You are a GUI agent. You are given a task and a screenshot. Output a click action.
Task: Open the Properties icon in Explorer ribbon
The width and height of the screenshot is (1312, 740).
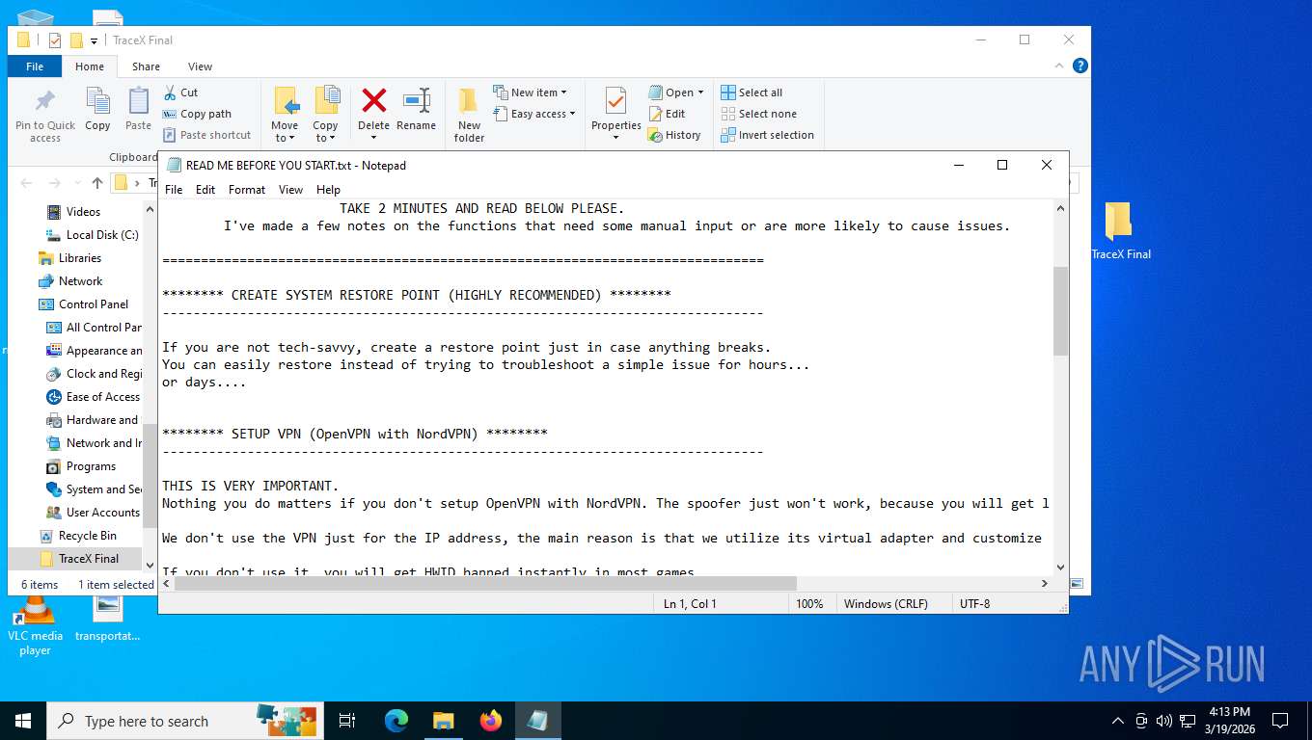615,115
